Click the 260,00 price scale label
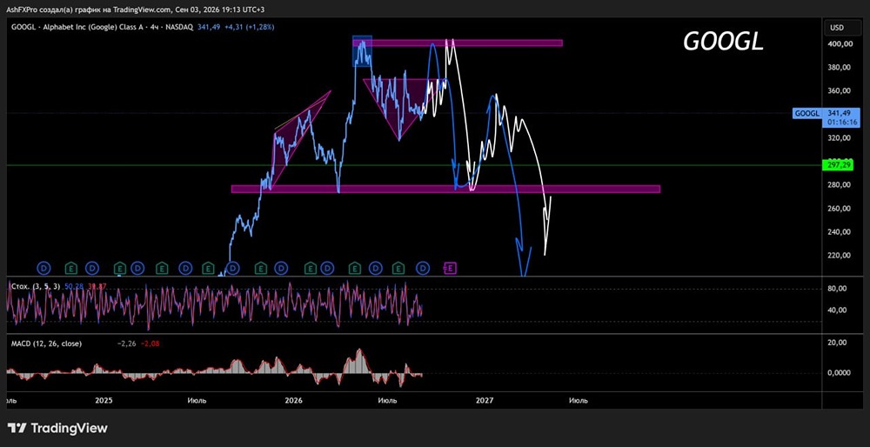Image resolution: width=870 pixels, height=447 pixels. click(839, 209)
